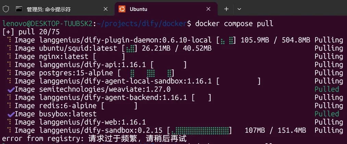Click the postgres:15-alpine progress bar
Viewport: 347px width, 144px height.
146,73
